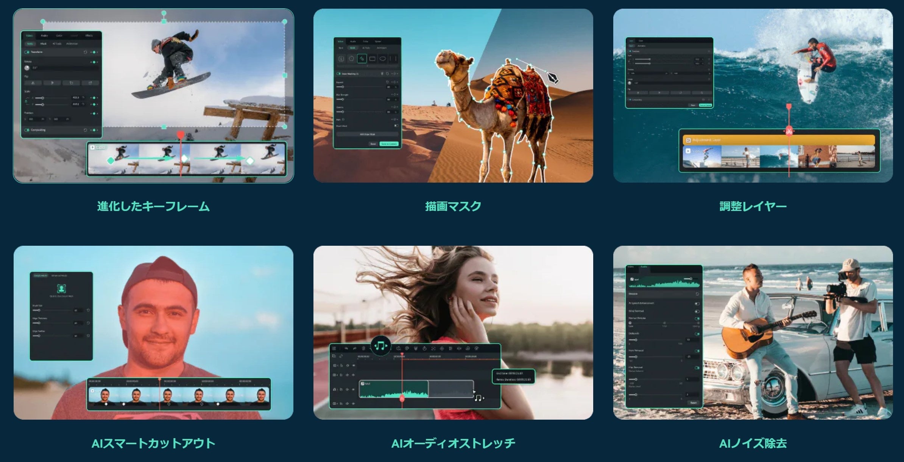Open the Mask sub-tab in camel panel
This screenshot has height=462, width=904.
tap(352, 48)
